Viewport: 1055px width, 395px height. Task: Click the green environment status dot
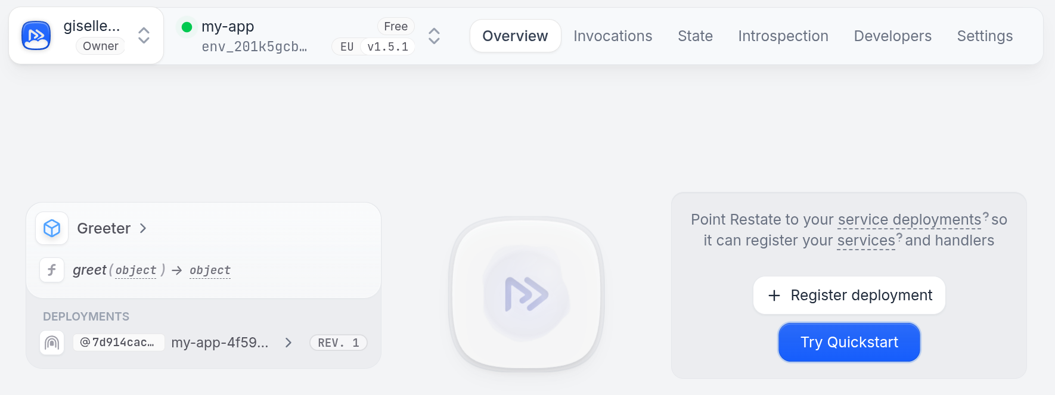click(187, 27)
